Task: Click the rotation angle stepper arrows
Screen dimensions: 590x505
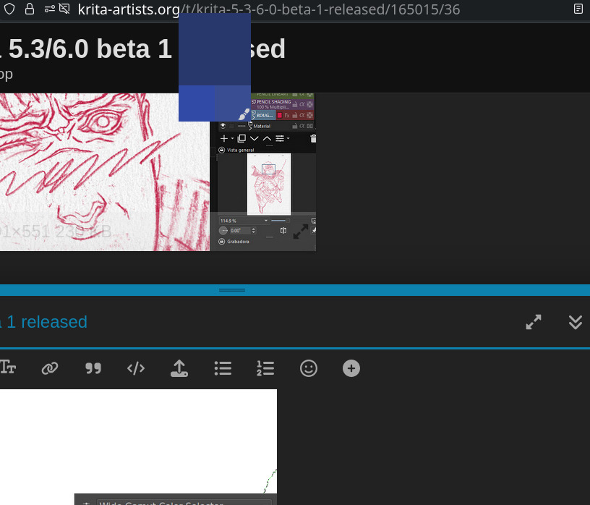Action: click(x=253, y=231)
